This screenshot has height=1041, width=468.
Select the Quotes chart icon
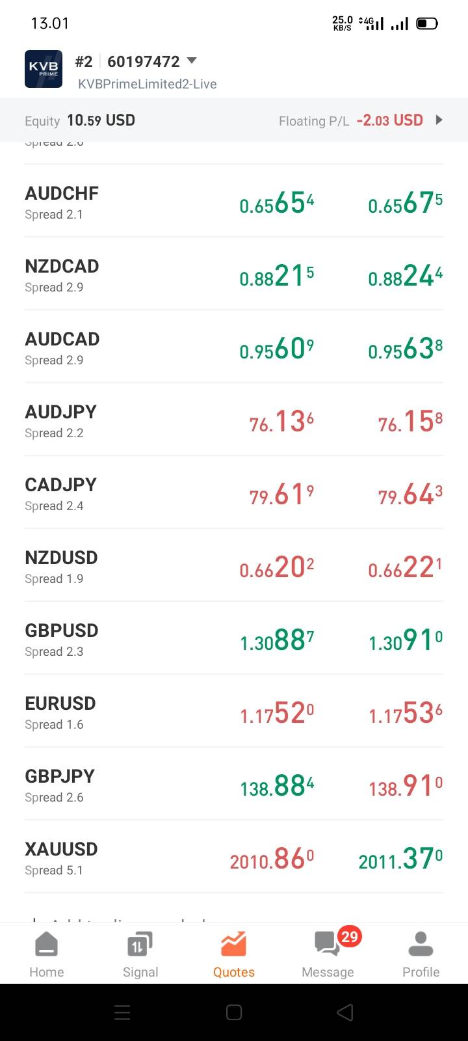tap(233, 944)
